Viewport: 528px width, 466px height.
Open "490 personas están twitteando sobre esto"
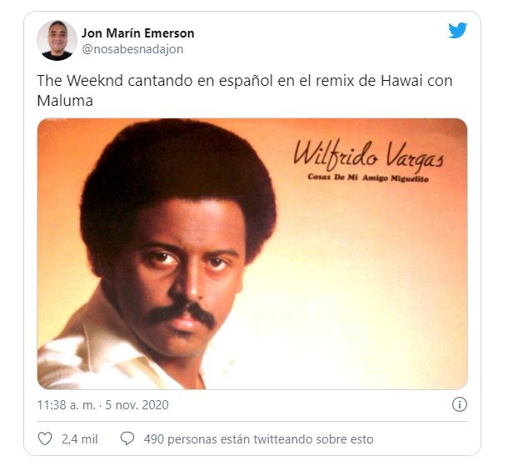click(259, 439)
